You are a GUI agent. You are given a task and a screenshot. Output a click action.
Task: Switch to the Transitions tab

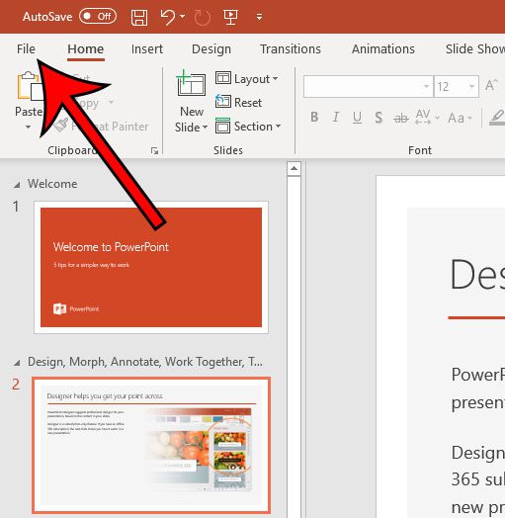(x=291, y=48)
